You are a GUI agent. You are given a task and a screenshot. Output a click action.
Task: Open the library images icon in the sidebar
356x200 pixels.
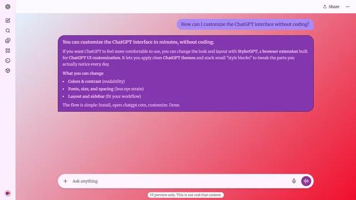(8, 41)
